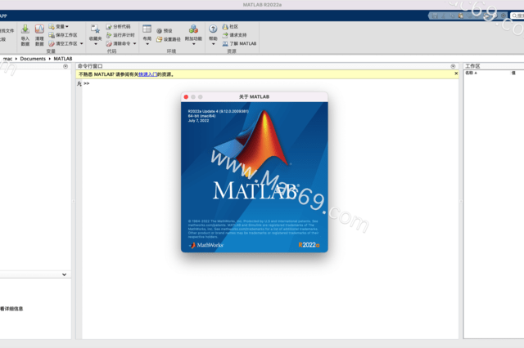524x348 pixels.
Task: Click the 关于 MATLAB dialog title
Action: point(254,96)
